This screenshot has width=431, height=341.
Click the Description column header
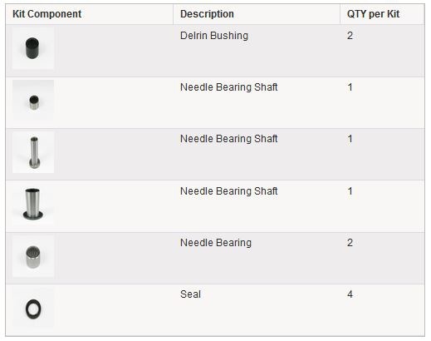coord(207,14)
